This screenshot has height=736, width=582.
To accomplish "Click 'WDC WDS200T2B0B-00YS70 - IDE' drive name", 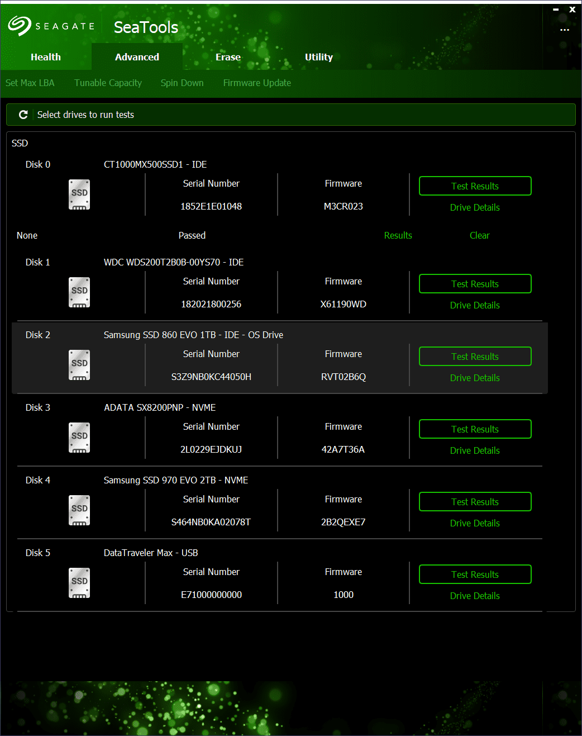I will coord(174,262).
